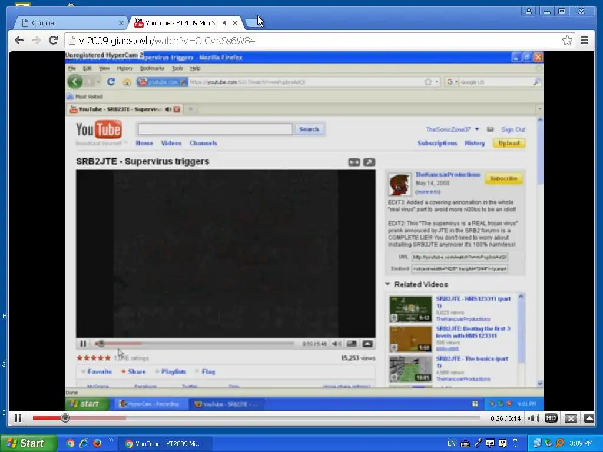
Task: Go forward in Chrome
Action: click(36, 41)
